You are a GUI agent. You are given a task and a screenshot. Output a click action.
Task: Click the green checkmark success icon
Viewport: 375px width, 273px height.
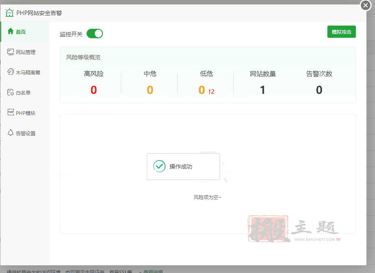[159, 166]
